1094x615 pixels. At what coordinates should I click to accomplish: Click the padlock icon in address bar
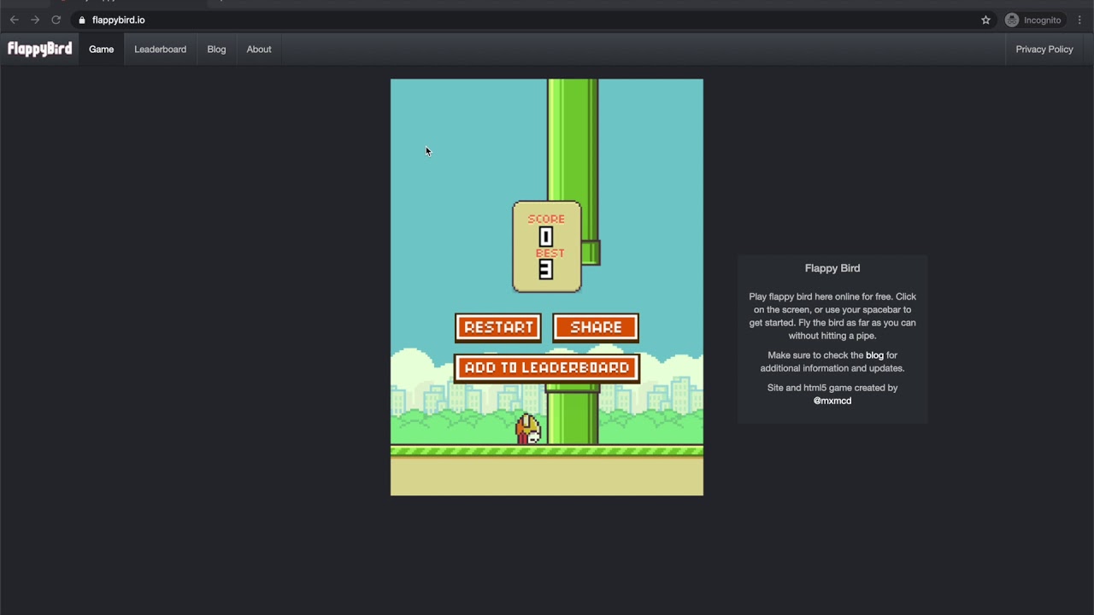(x=82, y=20)
